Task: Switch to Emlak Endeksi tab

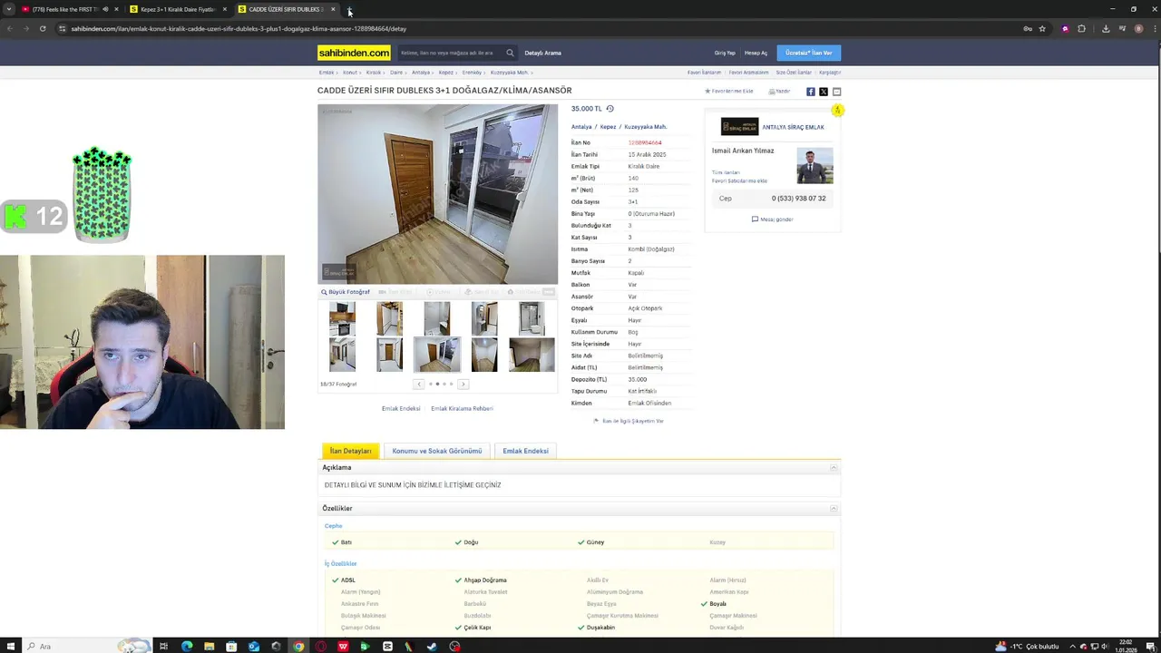Action: 525,451
